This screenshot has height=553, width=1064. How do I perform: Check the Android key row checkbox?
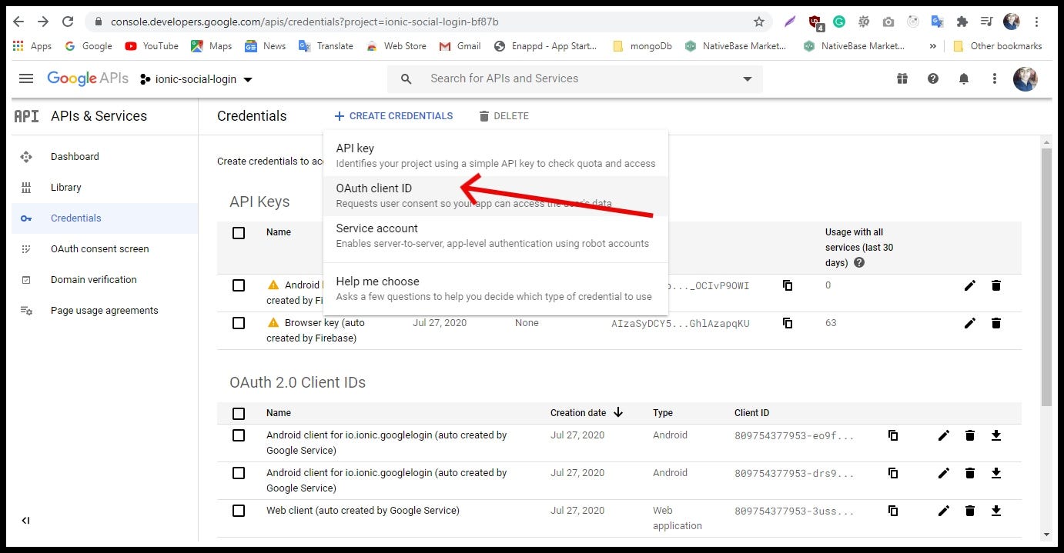tap(239, 285)
